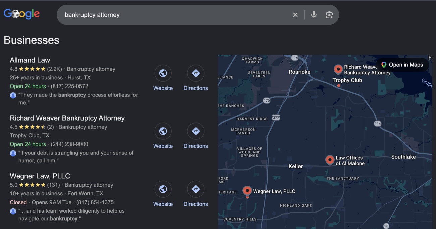436x229 pixels.
Task: Start voice search with microphone icon
Action: coord(314,15)
